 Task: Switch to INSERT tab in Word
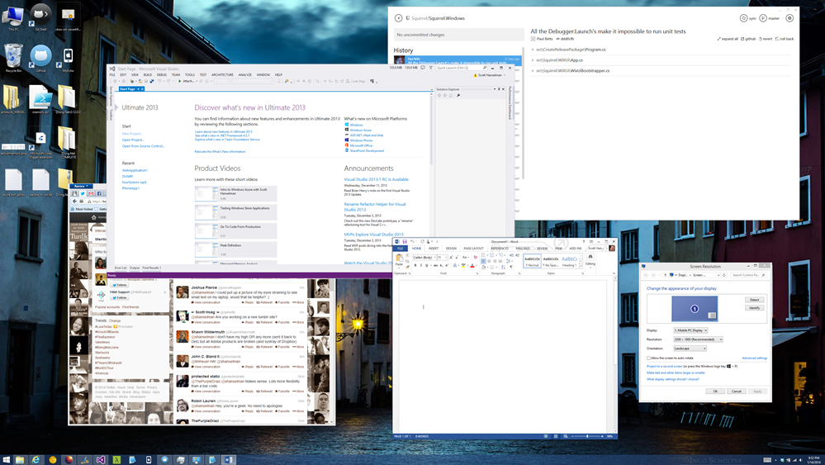click(x=434, y=249)
